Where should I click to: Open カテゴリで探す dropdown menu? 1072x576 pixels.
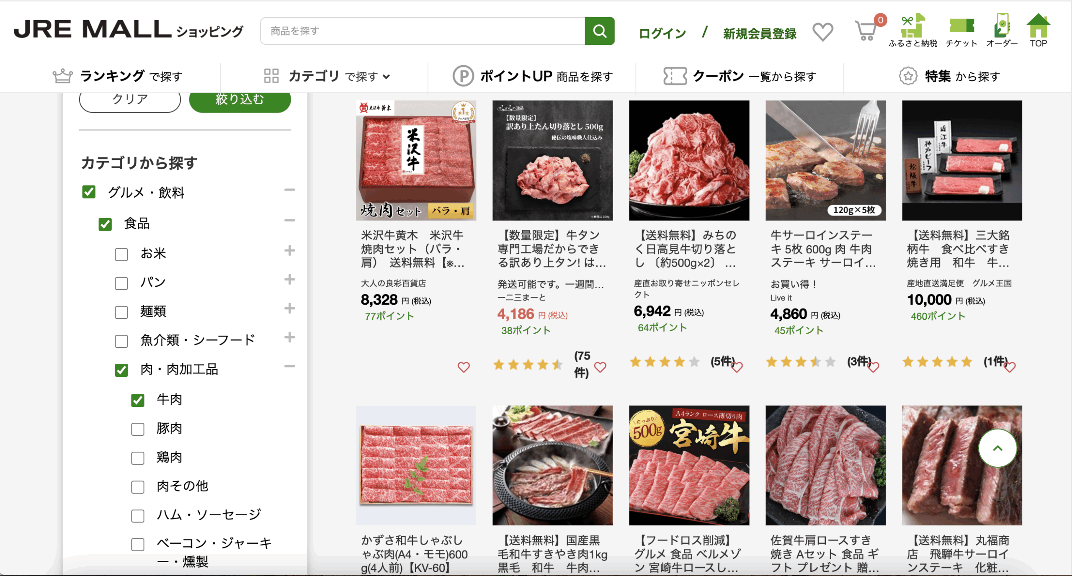(x=327, y=76)
